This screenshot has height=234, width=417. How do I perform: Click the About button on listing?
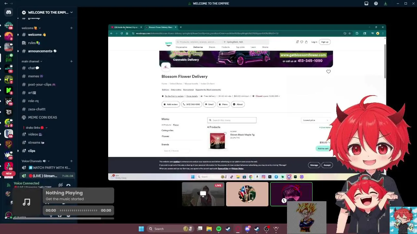(238, 104)
